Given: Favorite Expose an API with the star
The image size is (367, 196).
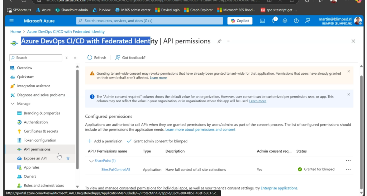Looking at the screenshot, I should tap(68, 158).
